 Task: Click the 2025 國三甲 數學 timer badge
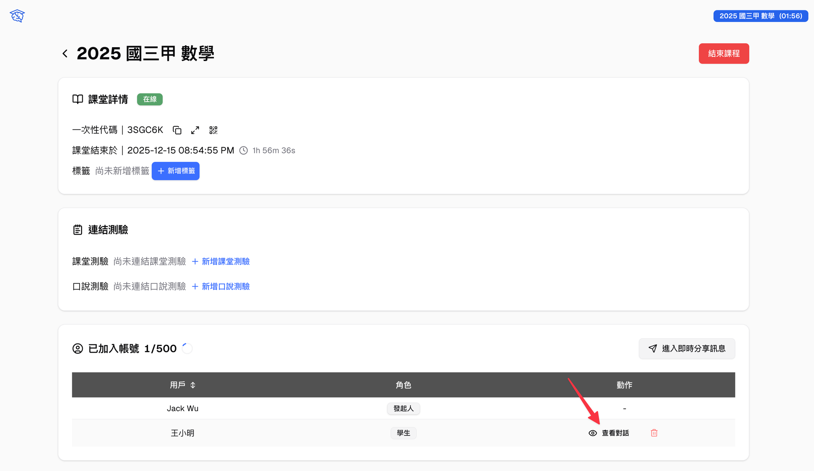pyautogui.click(x=761, y=16)
